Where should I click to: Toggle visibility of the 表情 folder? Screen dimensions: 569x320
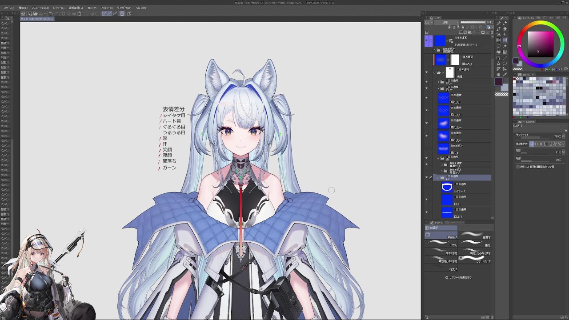tap(426, 72)
